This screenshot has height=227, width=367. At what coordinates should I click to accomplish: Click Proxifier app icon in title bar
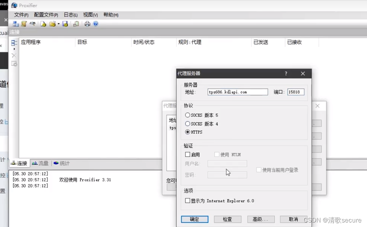click(x=14, y=5)
